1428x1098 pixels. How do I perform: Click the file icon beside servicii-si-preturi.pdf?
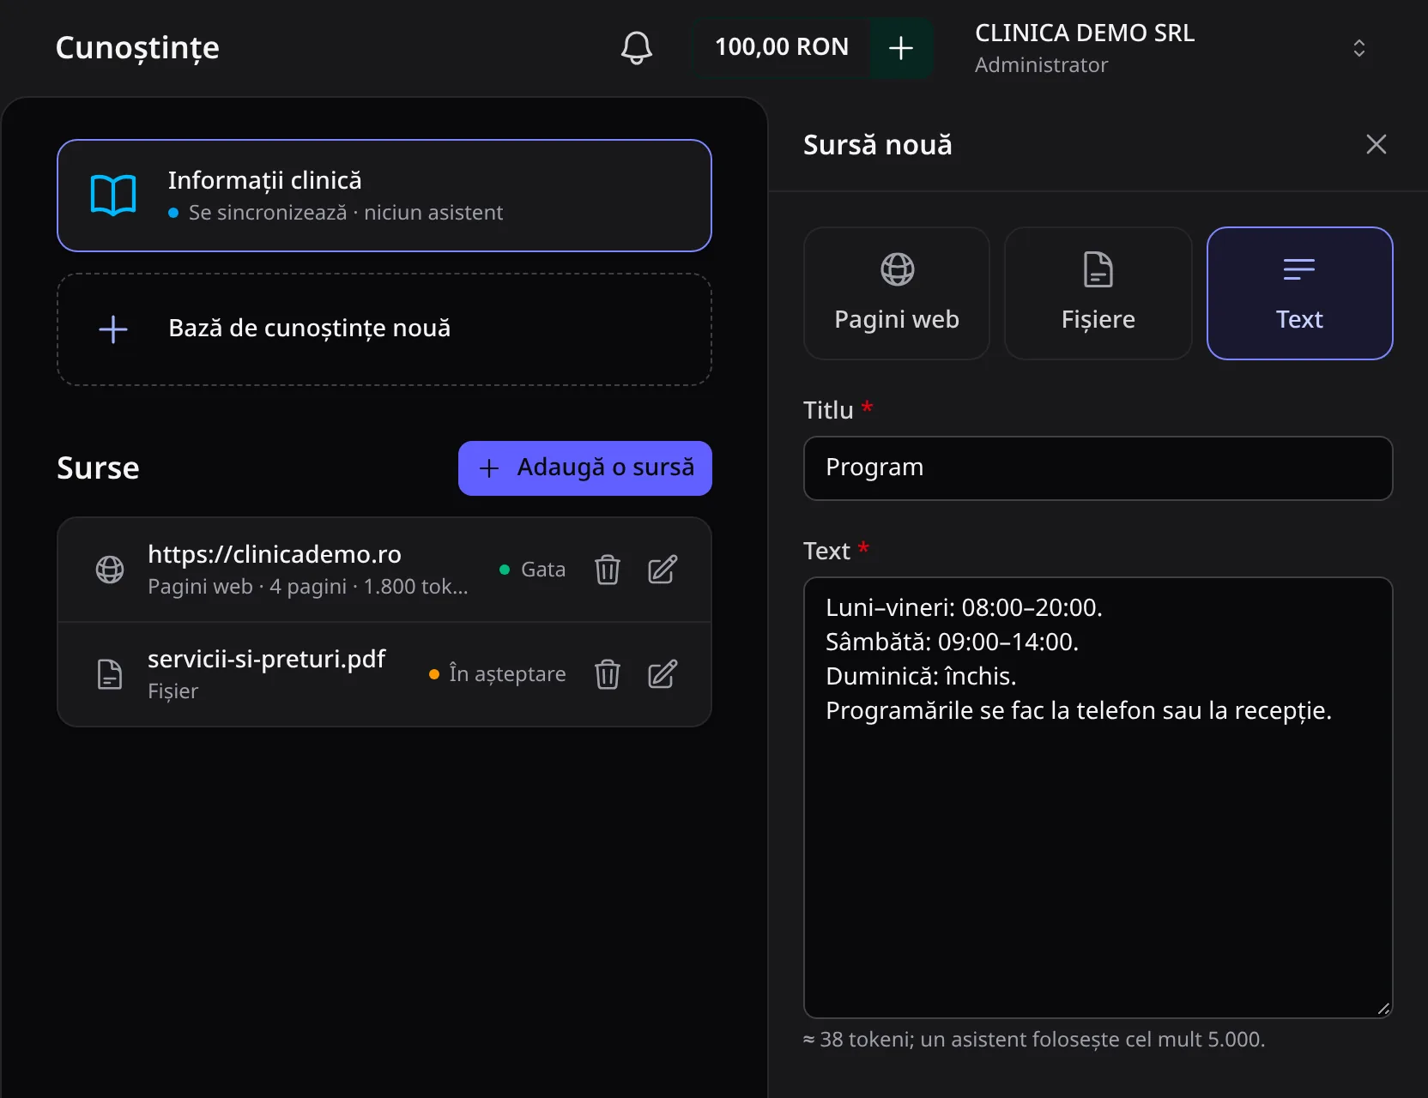pyautogui.click(x=110, y=674)
